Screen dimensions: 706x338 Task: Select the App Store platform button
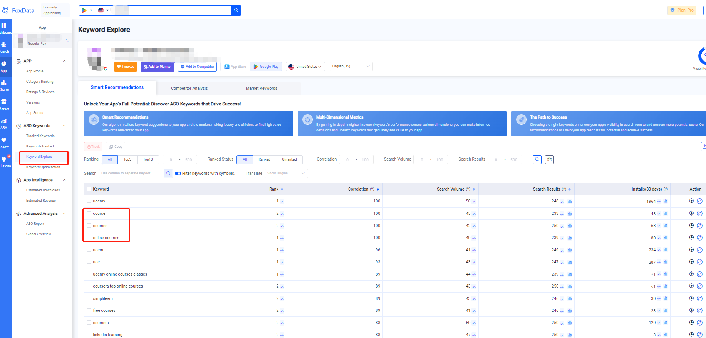tap(235, 67)
